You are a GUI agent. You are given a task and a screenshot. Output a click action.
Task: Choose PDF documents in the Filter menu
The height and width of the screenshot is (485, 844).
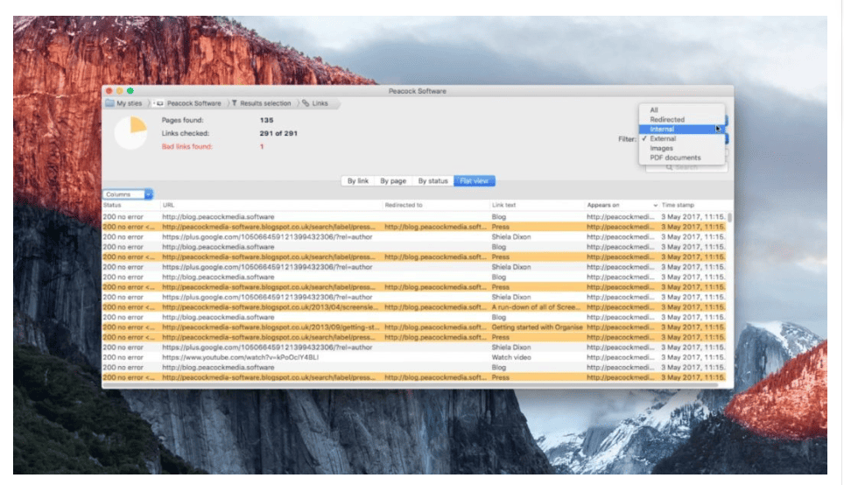681,158
